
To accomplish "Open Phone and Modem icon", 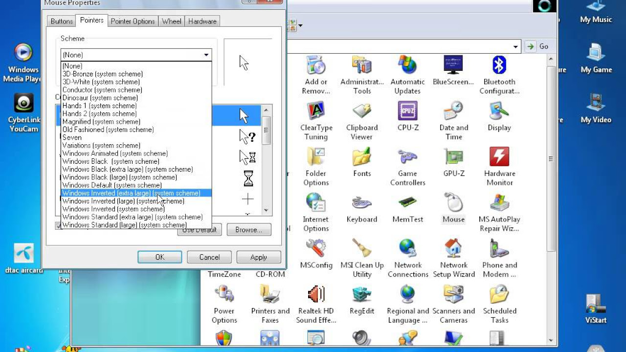I will (x=499, y=248).
